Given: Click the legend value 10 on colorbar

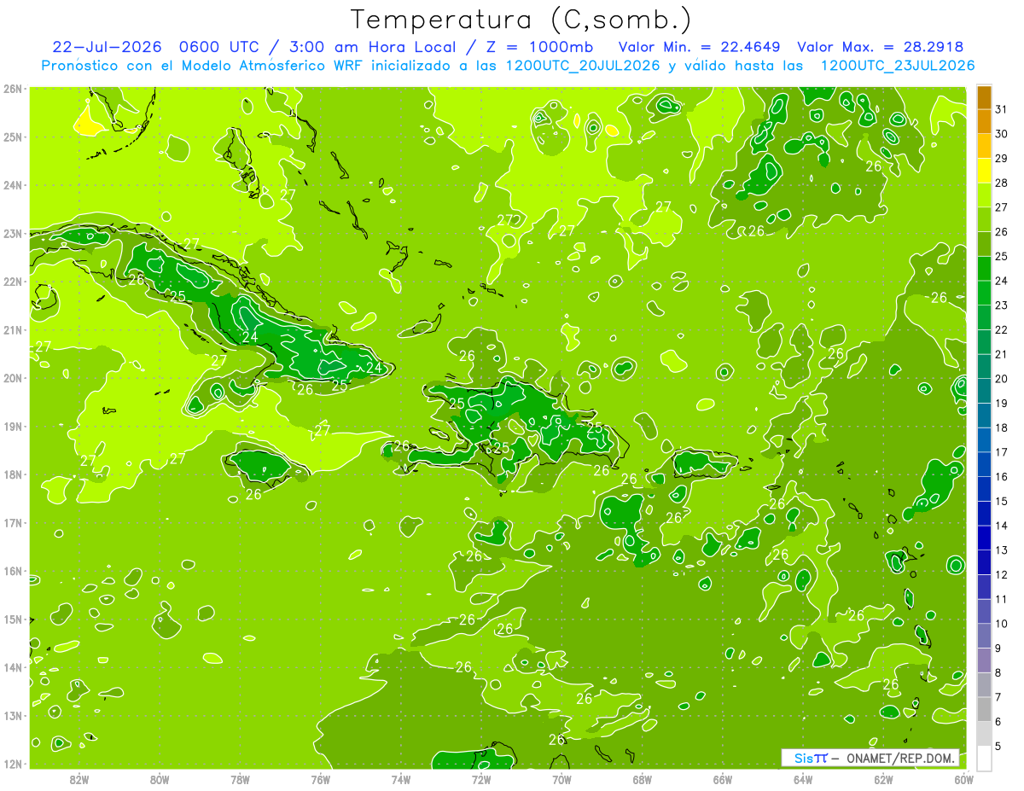Looking at the screenshot, I should coord(1002,624).
